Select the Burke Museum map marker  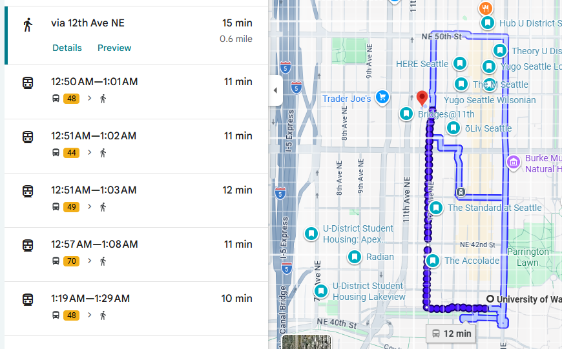pyautogui.click(x=514, y=161)
